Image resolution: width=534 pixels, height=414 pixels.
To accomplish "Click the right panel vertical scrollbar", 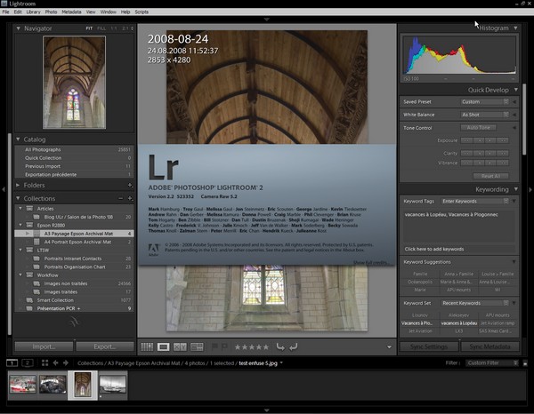I will click(524, 119).
